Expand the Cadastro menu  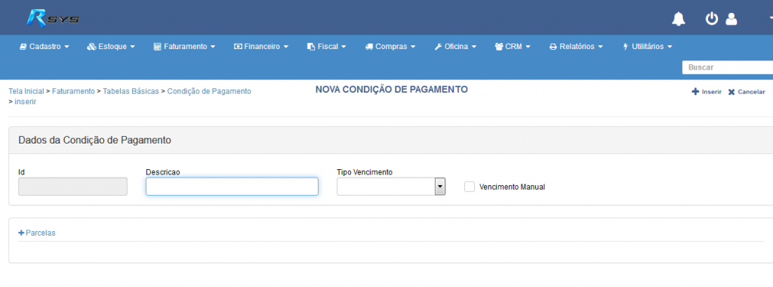pyautogui.click(x=45, y=47)
